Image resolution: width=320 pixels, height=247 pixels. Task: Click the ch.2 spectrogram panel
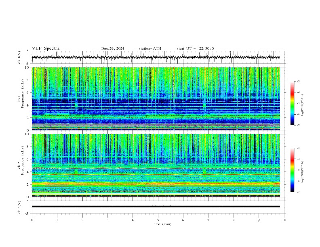[156, 165]
